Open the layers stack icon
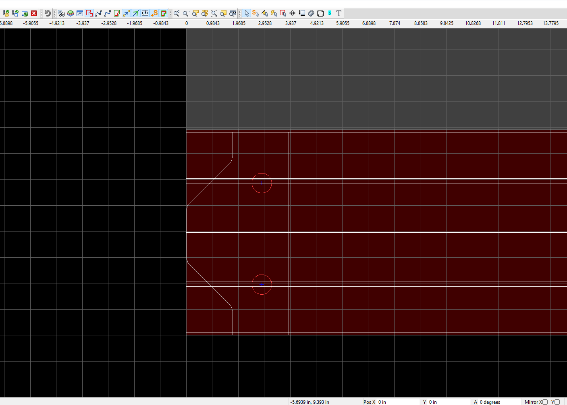567x405 pixels. 71,13
